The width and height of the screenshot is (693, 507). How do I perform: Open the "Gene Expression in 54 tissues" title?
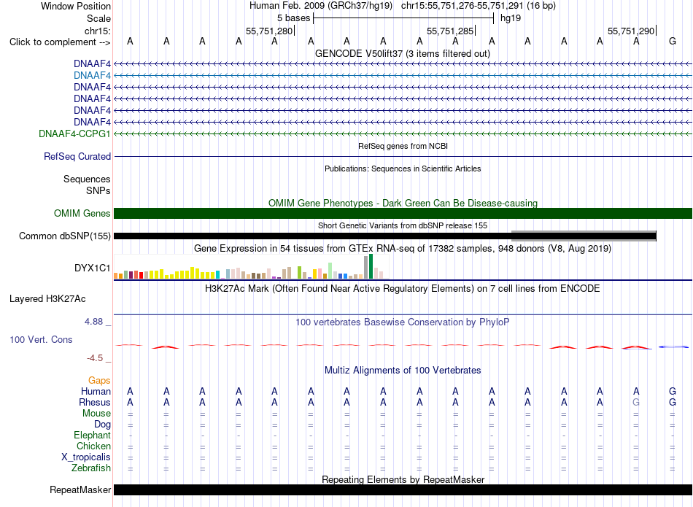[x=403, y=249]
